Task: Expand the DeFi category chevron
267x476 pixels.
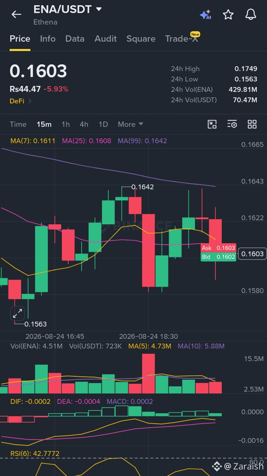Action: (x=30, y=101)
